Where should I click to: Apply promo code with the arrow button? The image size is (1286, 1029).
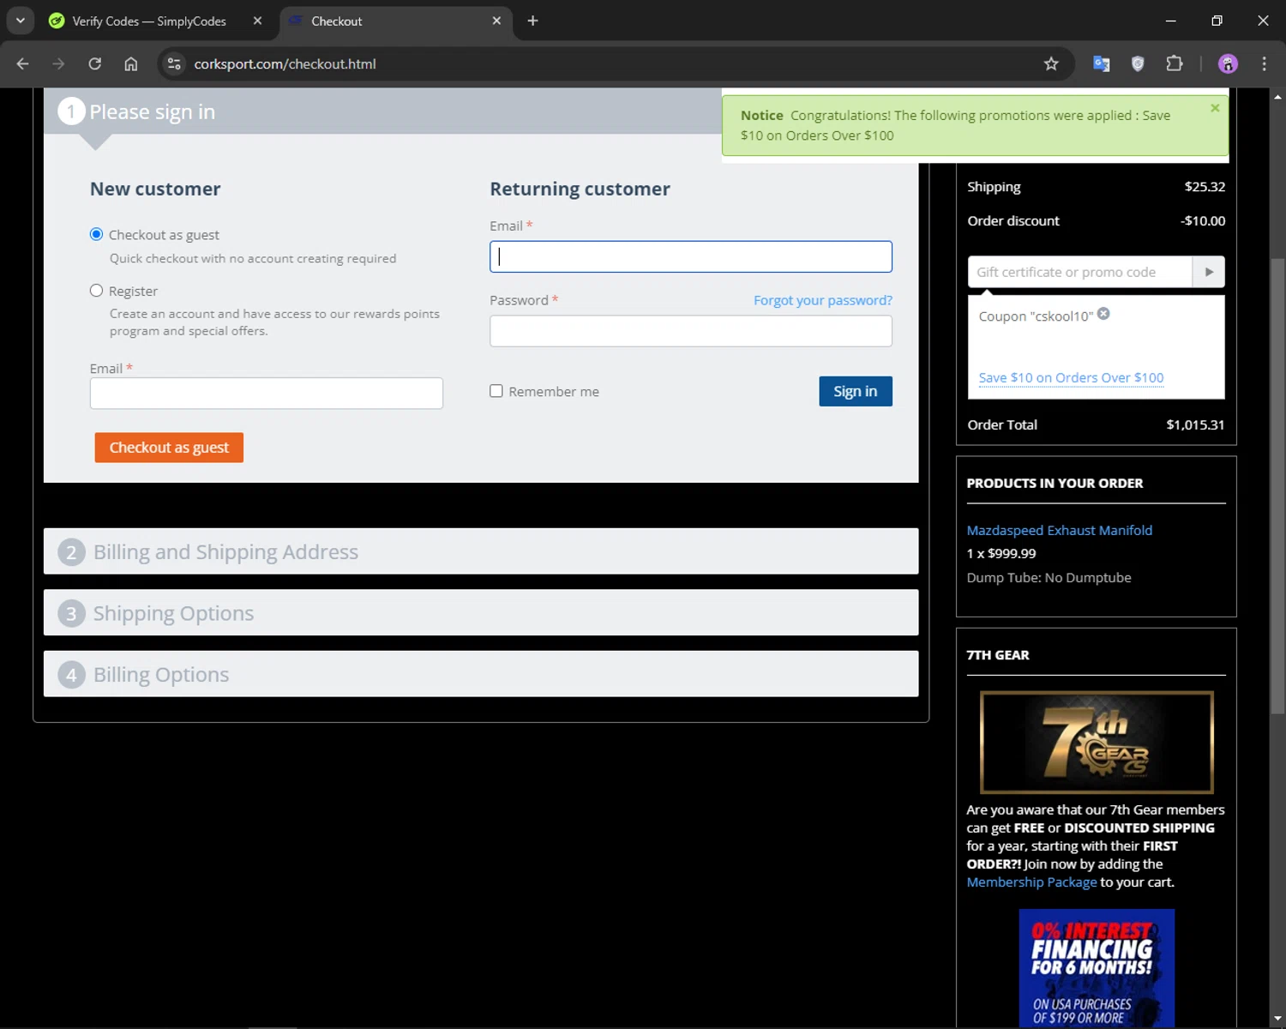click(x=1209, y=272)
